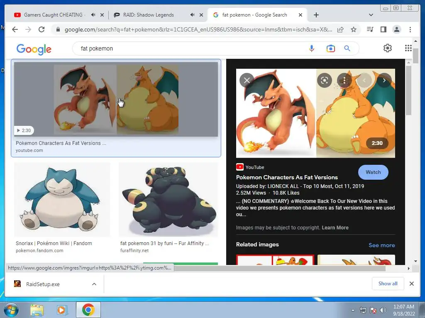Open the red-bordered first related image
Viewport: 425px width, 318px height.
275,260
